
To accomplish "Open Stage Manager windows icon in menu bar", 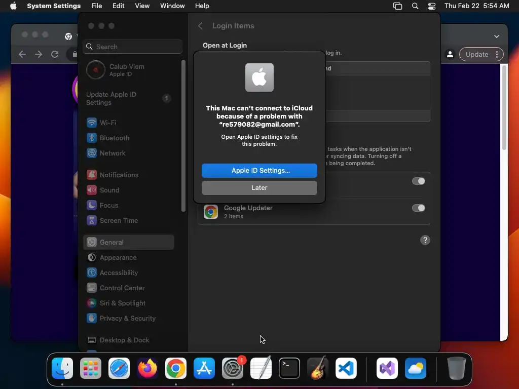I will (397, 6).
